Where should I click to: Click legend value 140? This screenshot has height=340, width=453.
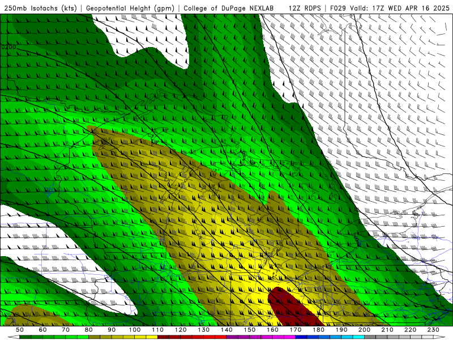[226, 330]
